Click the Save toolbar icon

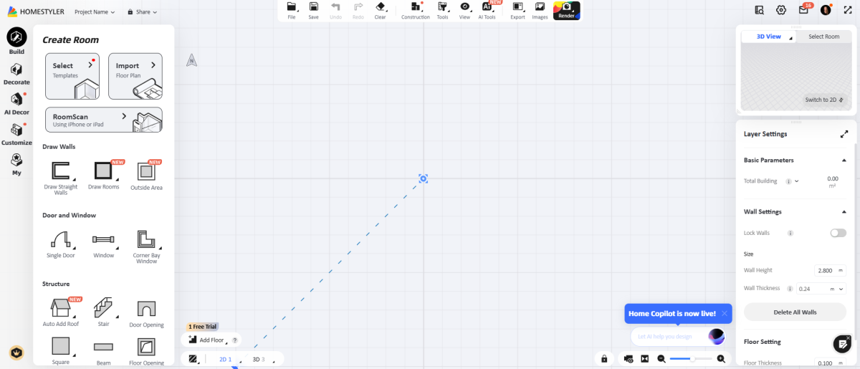313,10
